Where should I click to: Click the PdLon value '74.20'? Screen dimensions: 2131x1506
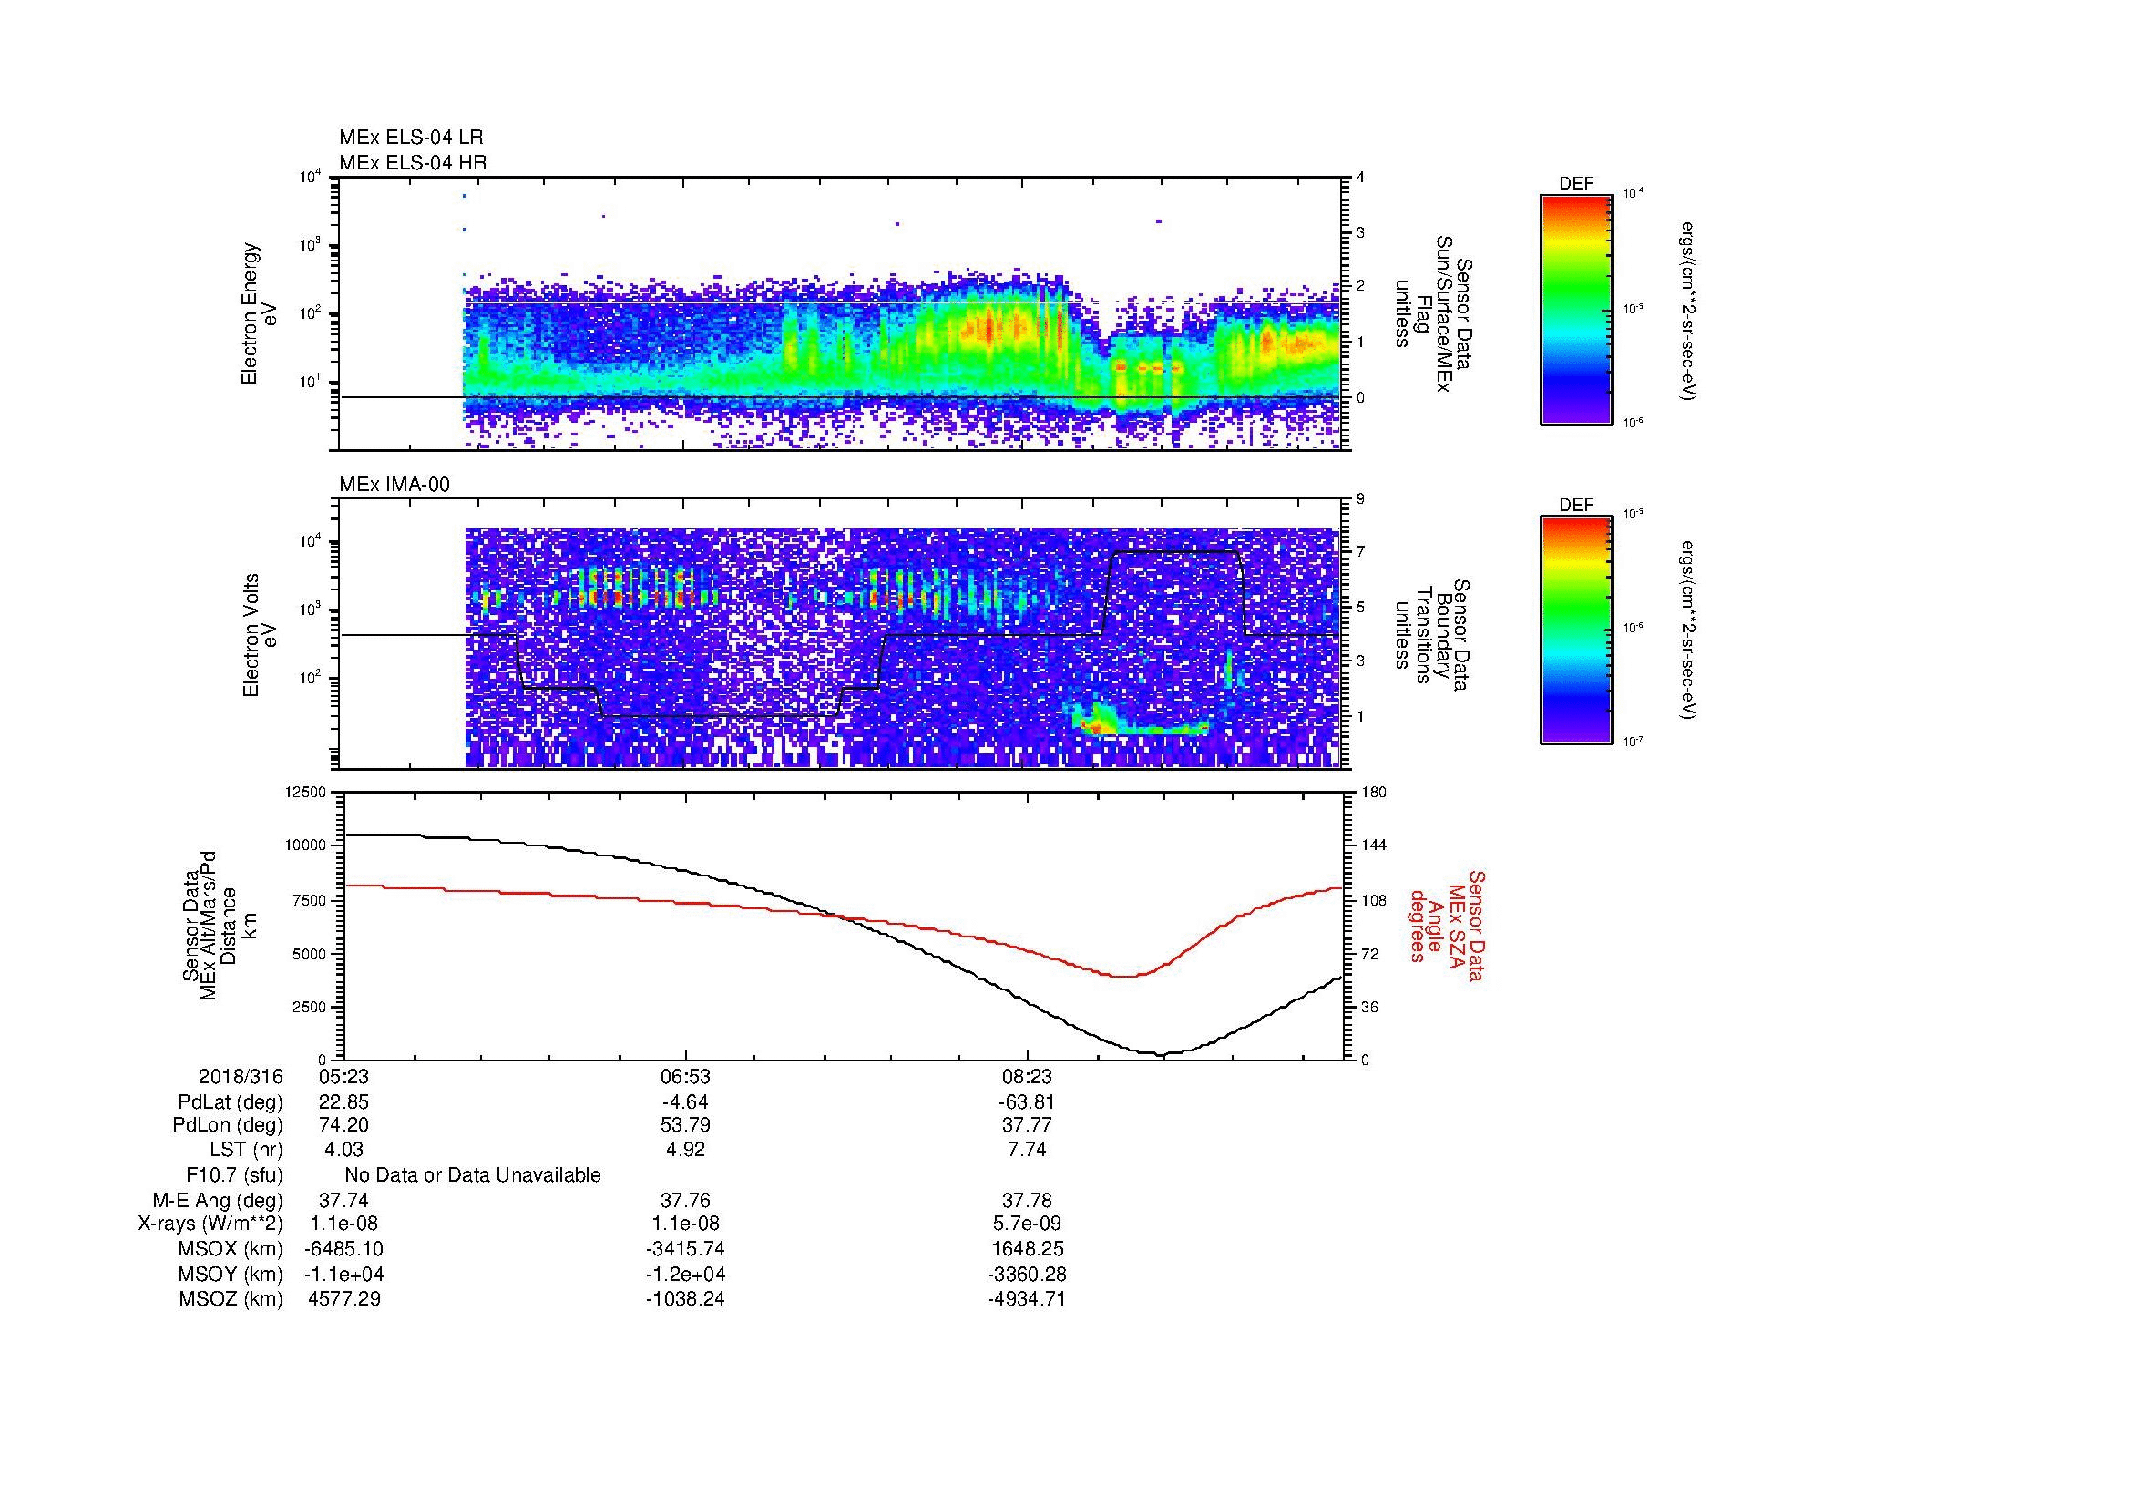point(343,1125)
